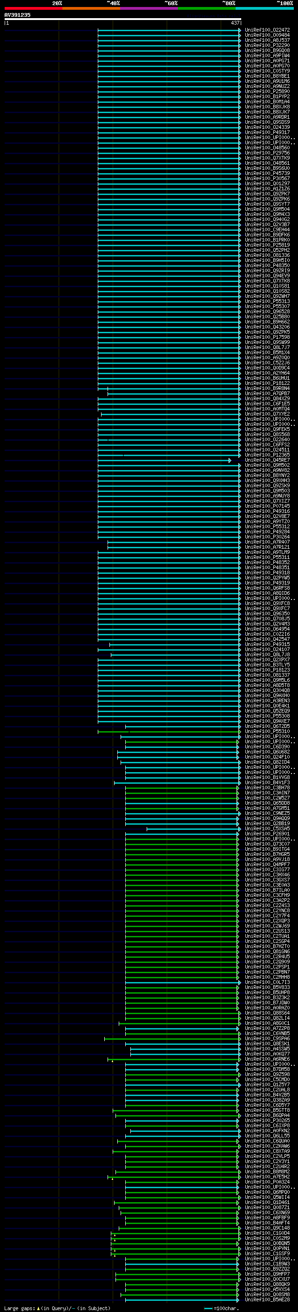
Task: Select hit label 'UniRef100_C2KAW6'
Action: [267, 1146]
